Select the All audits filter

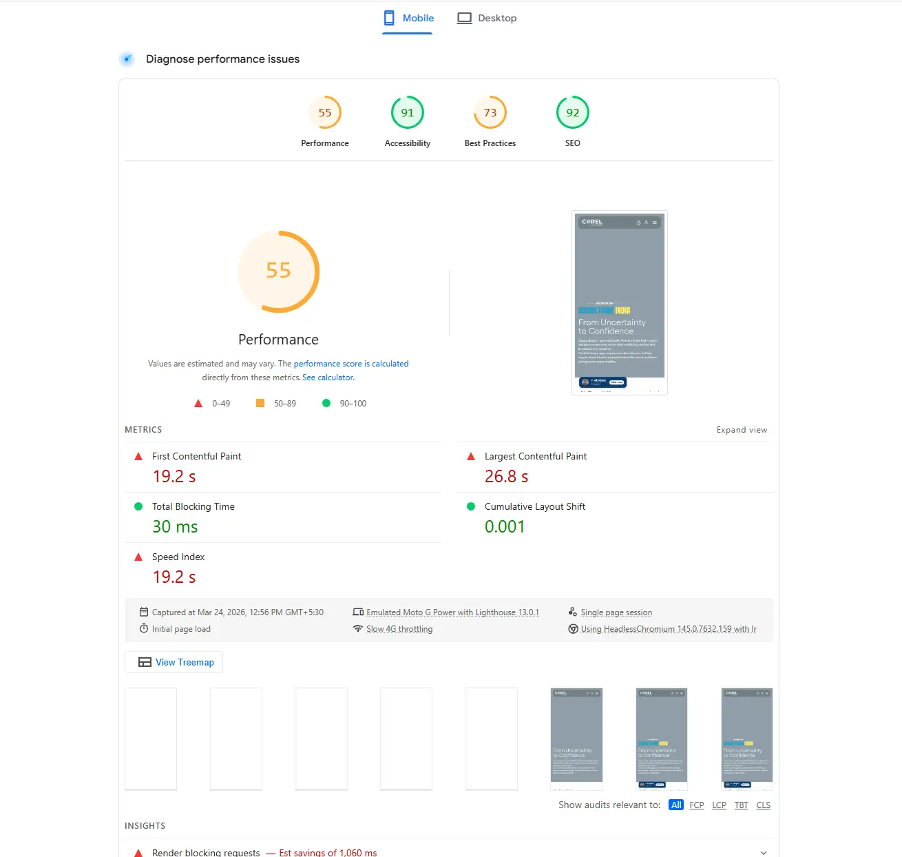click(676, 805)
